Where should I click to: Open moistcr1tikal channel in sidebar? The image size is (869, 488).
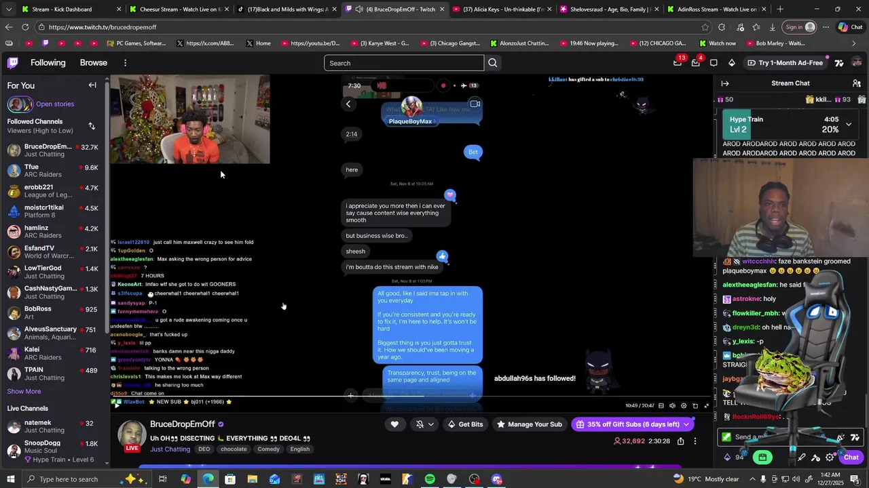(53, 211)
